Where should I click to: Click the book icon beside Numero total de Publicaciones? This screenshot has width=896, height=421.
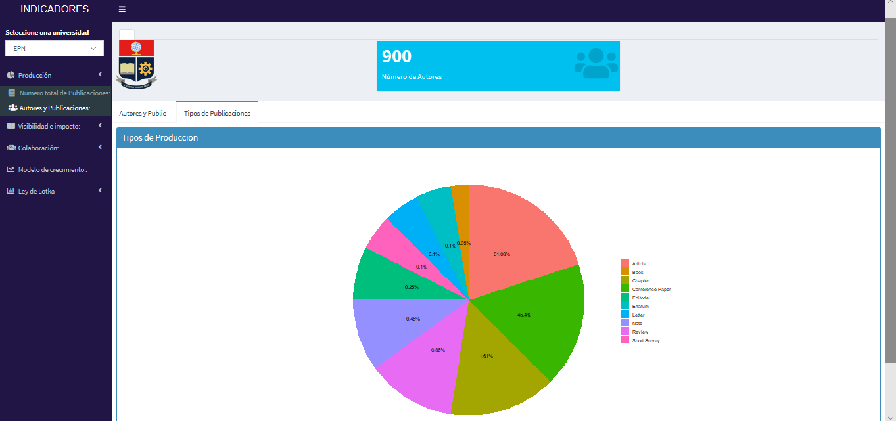(12, 93)
